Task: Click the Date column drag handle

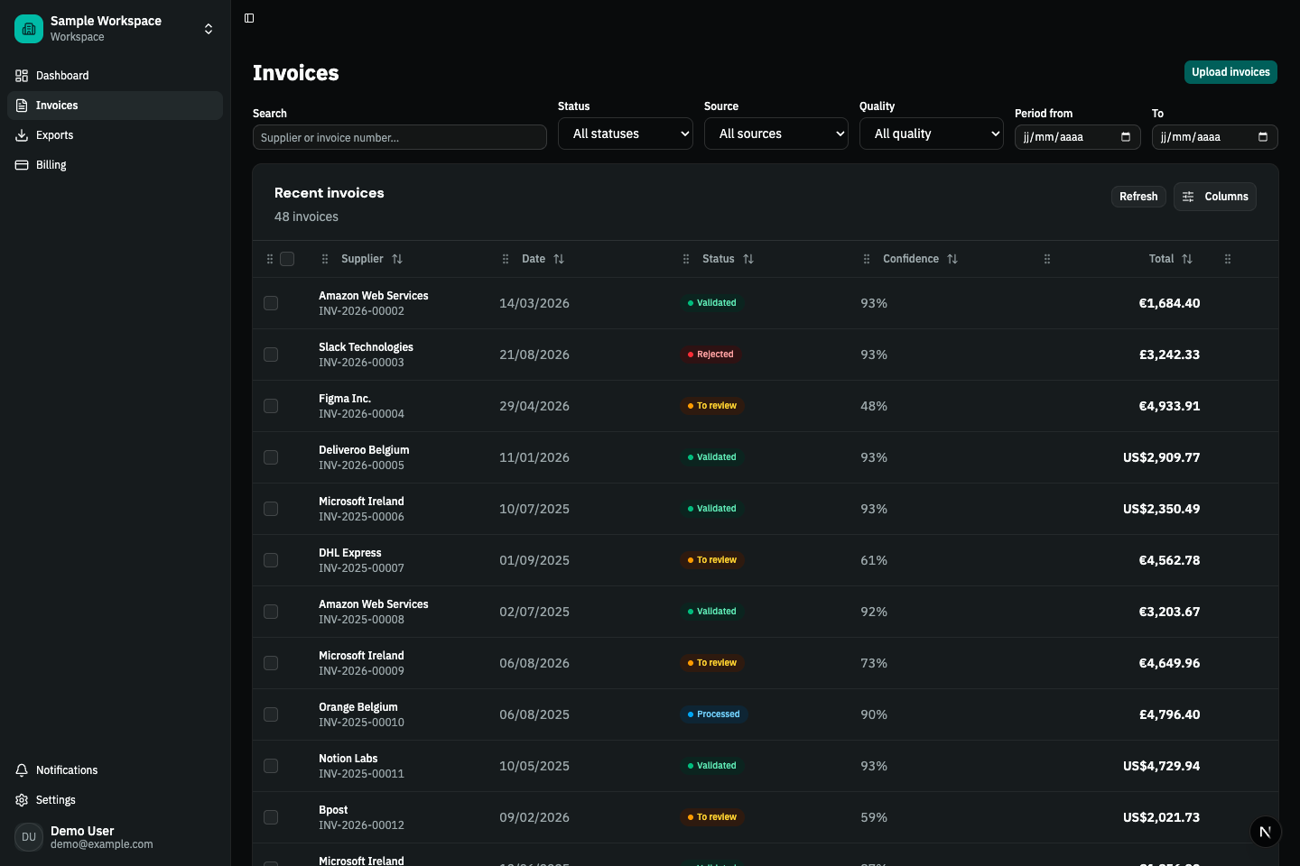Action: [x=506, y=259]
